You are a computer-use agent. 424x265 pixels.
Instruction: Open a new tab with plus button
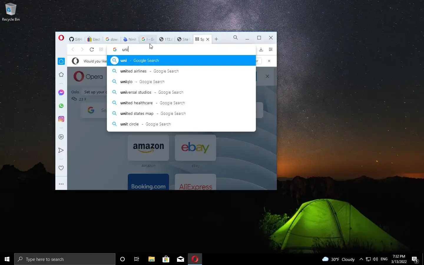[x=216, y=39]
